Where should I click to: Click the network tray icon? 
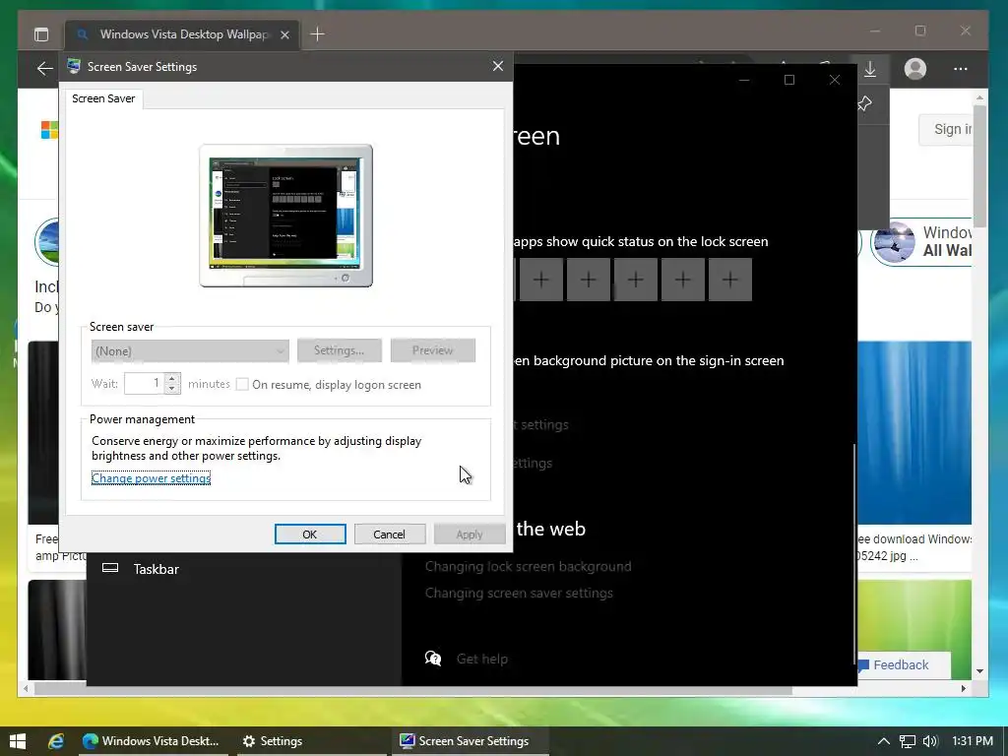pyautogui.click(x=907, y=741)
